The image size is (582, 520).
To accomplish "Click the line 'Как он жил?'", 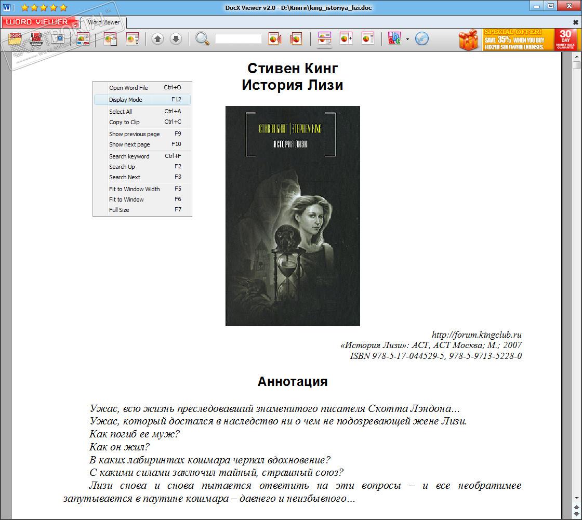I will [120, 447].
